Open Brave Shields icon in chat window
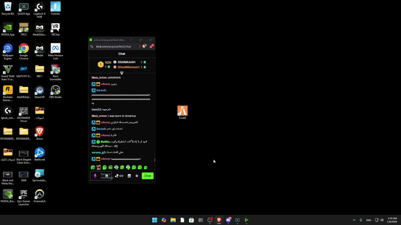This screenshot has width=401, height=225. point(144,46)
